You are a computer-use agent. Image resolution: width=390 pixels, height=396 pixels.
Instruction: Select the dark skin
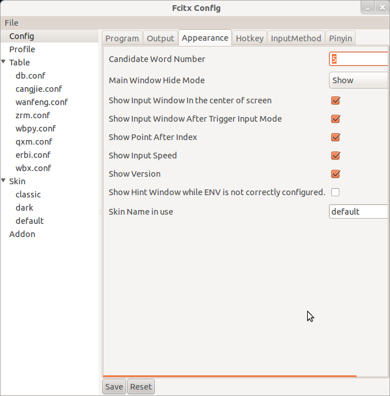pyautogui.click(x=24, y=208)
